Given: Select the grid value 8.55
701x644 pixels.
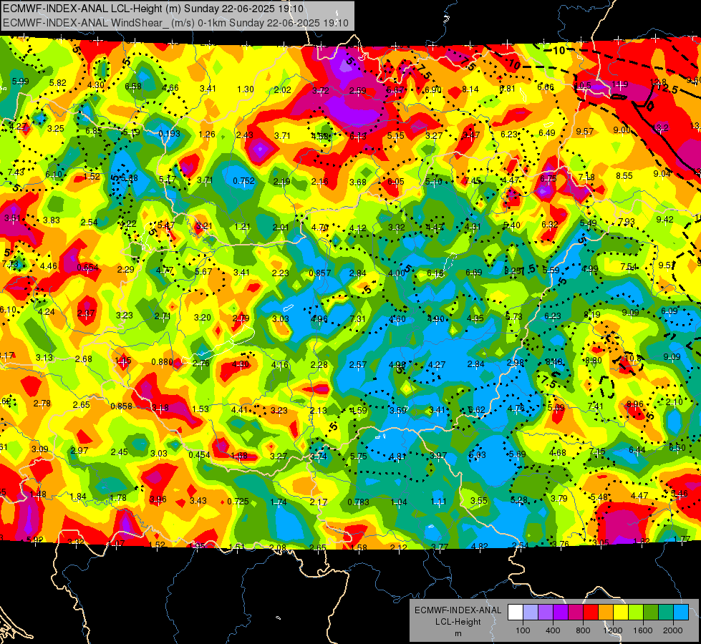Looking at the screenshot, I should pyautogui.click(x=624, y=175).
